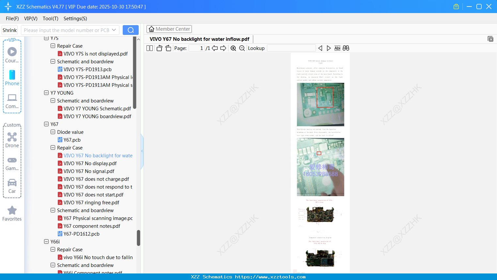Rotate the PDF page counterclockwise
This screenshot has width=497, height=280.
tap(159, 48)
